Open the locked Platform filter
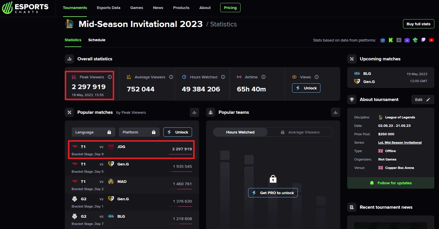The height and width of the screenshot is (229, 439). point(139,132)
